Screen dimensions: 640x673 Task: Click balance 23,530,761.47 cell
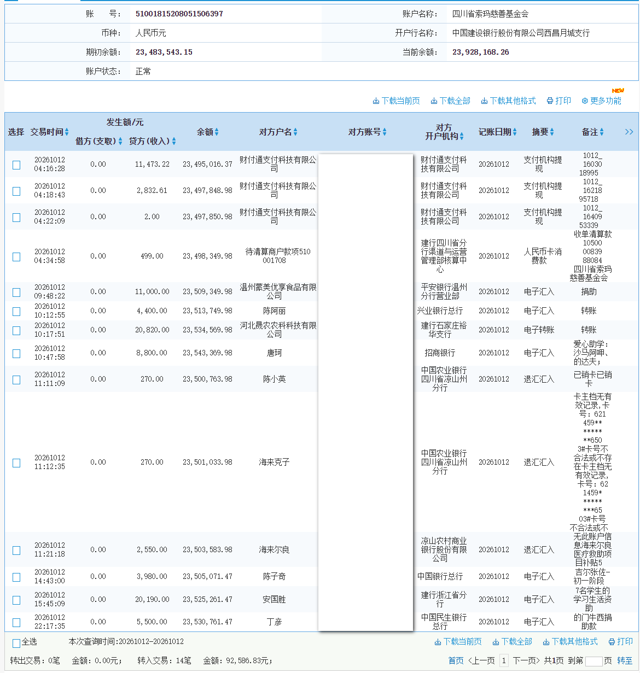tap(207, 622)
